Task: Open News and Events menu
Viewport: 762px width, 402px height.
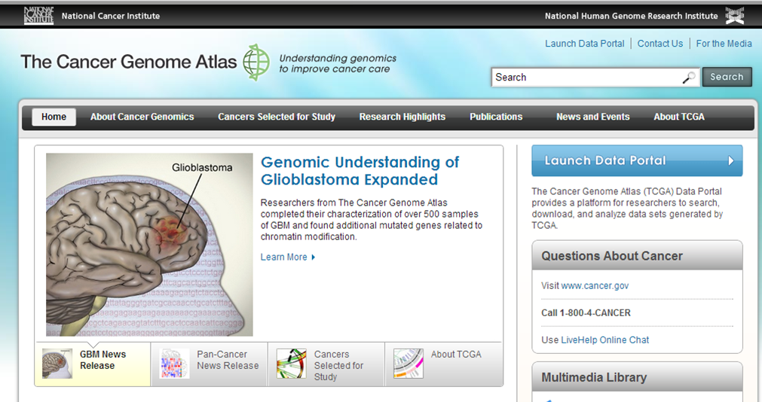Action: click(x=592, y=117)
